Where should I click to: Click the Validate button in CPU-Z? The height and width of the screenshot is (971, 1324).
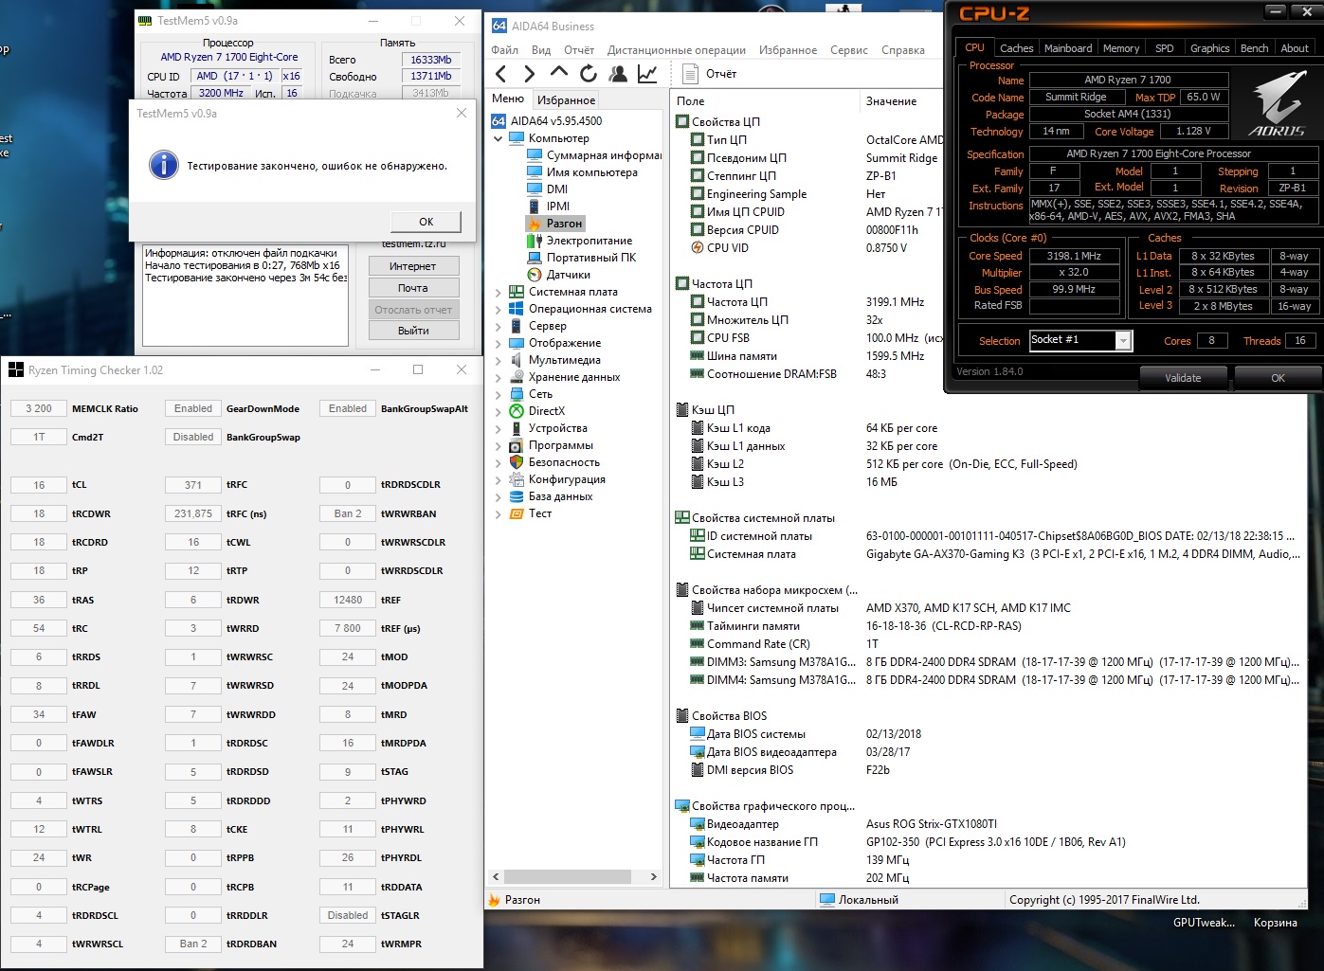[x=1183, y=378]
